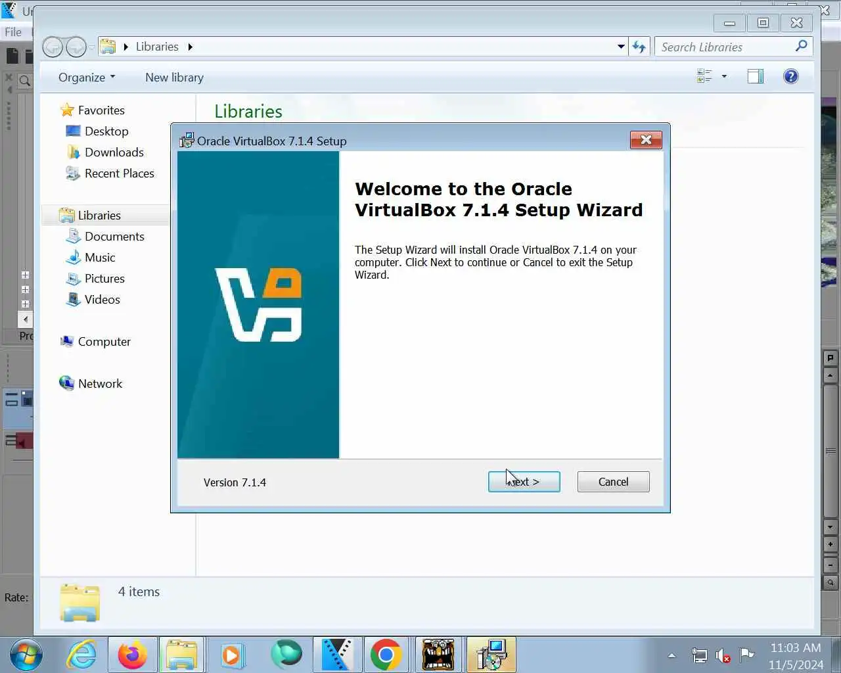
Task: Switch to the video editor taskbar icon
Action: 337,655
